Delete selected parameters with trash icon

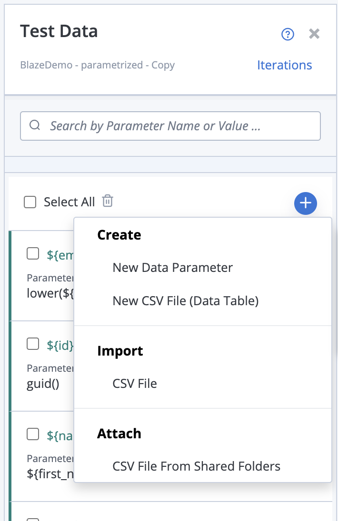108,202
